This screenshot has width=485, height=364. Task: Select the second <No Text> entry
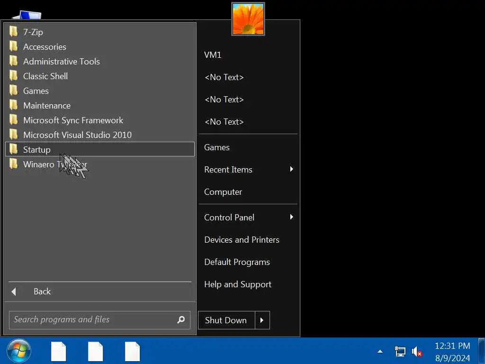click(x=224, y=100)
